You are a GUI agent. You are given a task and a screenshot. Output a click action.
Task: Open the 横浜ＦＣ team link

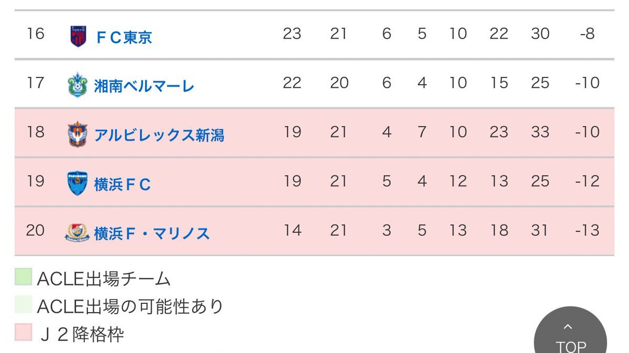(x=122, y=185)
